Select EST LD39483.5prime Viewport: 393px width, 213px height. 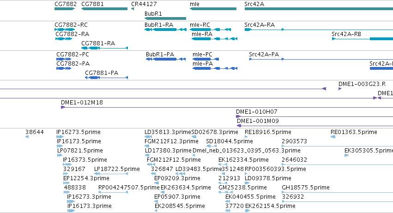199,170
